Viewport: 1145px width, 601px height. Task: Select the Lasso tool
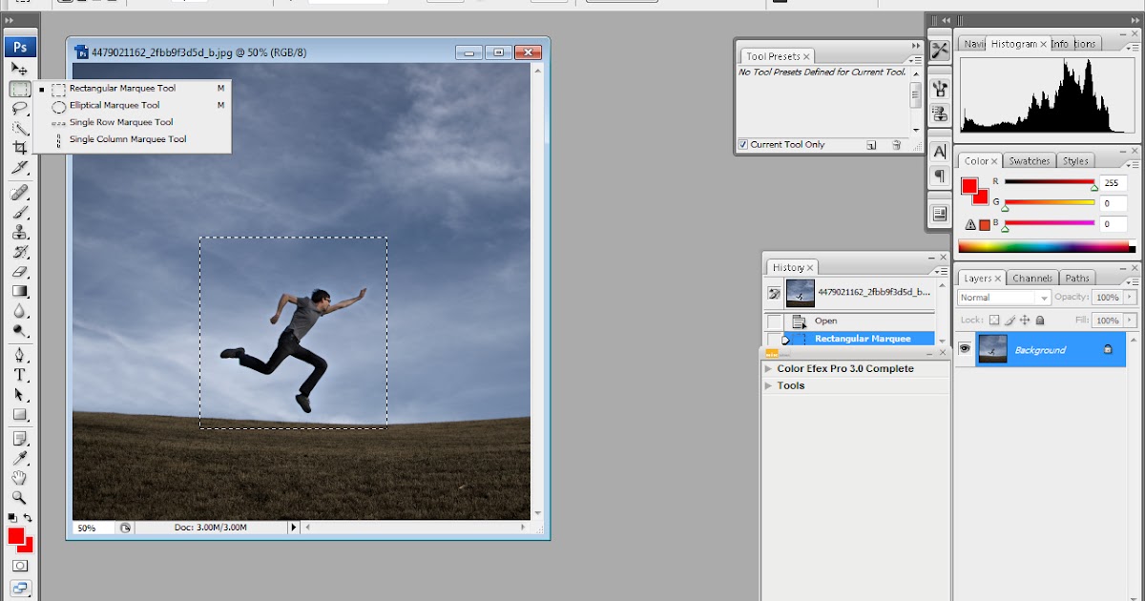20,109
